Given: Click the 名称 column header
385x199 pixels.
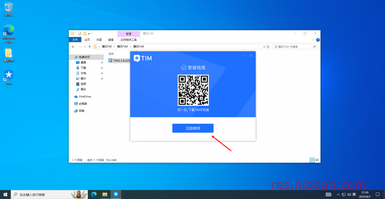Looking at the screenshot, I should point(111,54).
